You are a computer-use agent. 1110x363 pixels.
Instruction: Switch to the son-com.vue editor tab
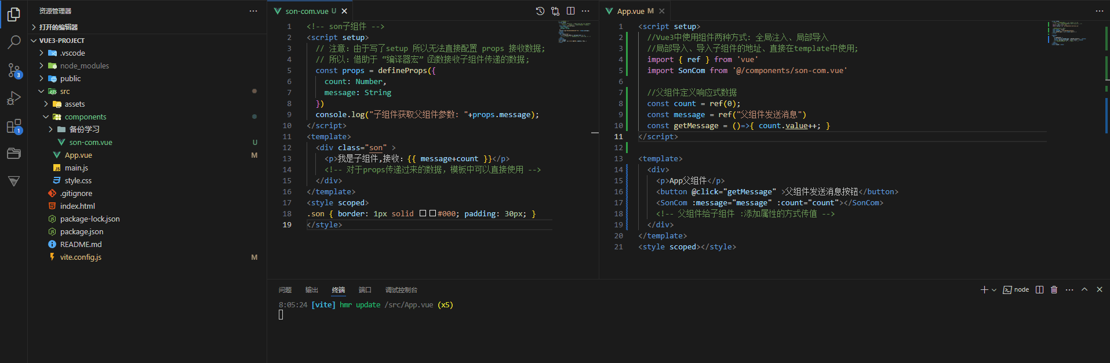[x=310, y=11]
